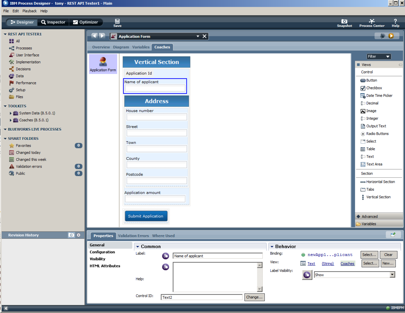This screenshot has width=405, height=313.
Task: Click the Label input field
Action: 218,256
